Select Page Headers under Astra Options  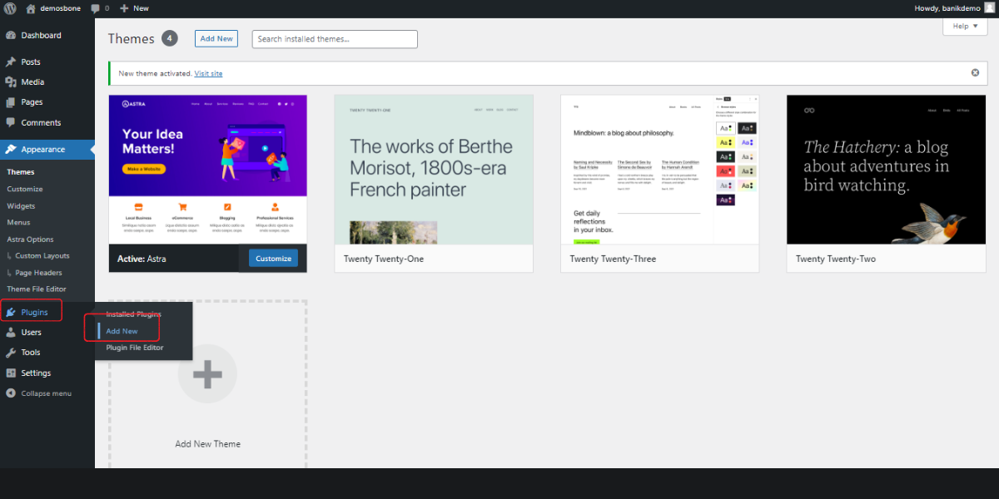click(38, 273)
